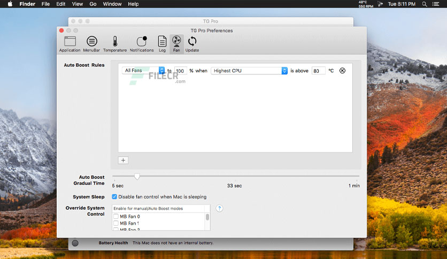
Task: Click TG Pro temperature status in menu bar
Action: [x=366, y=4]
